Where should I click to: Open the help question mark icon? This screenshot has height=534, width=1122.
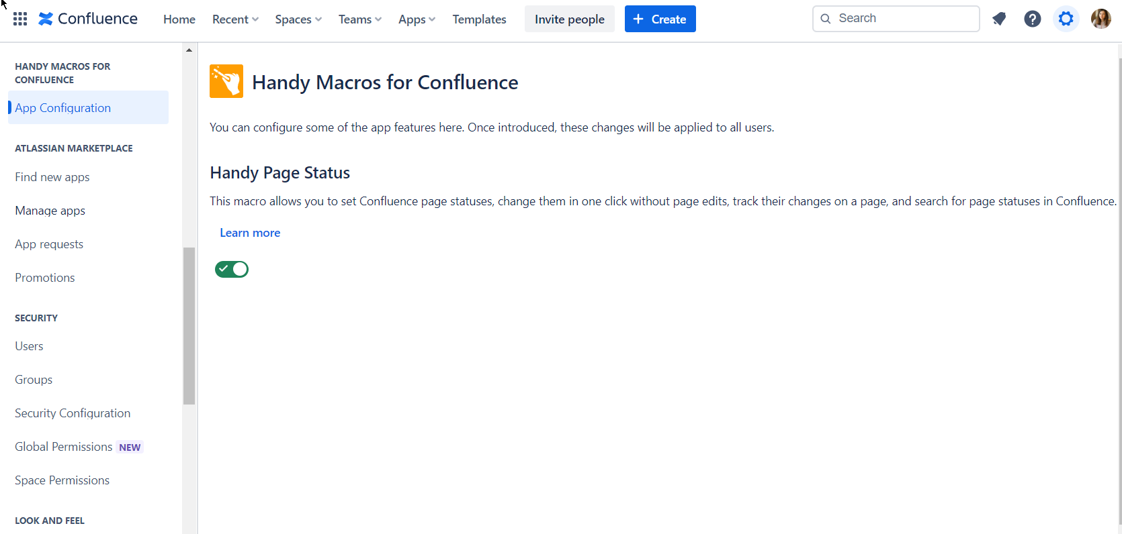[x=1033, y=19]
